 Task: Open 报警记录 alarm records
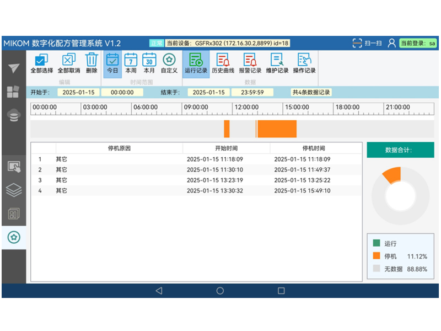click(250, 60)
